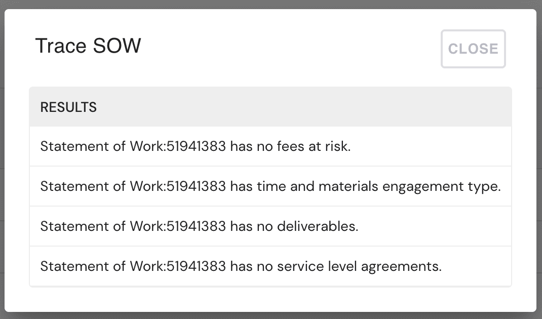
Task: Close the Trace SOW dialog
Action: click(x=473, y=49)
